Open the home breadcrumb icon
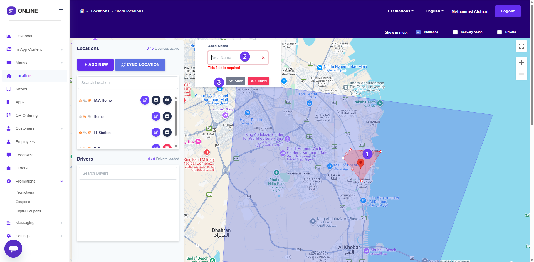 (82, 11)
